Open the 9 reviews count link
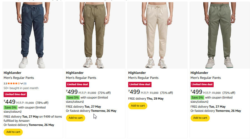Viewport: 250px width, 140px height. 25,83
